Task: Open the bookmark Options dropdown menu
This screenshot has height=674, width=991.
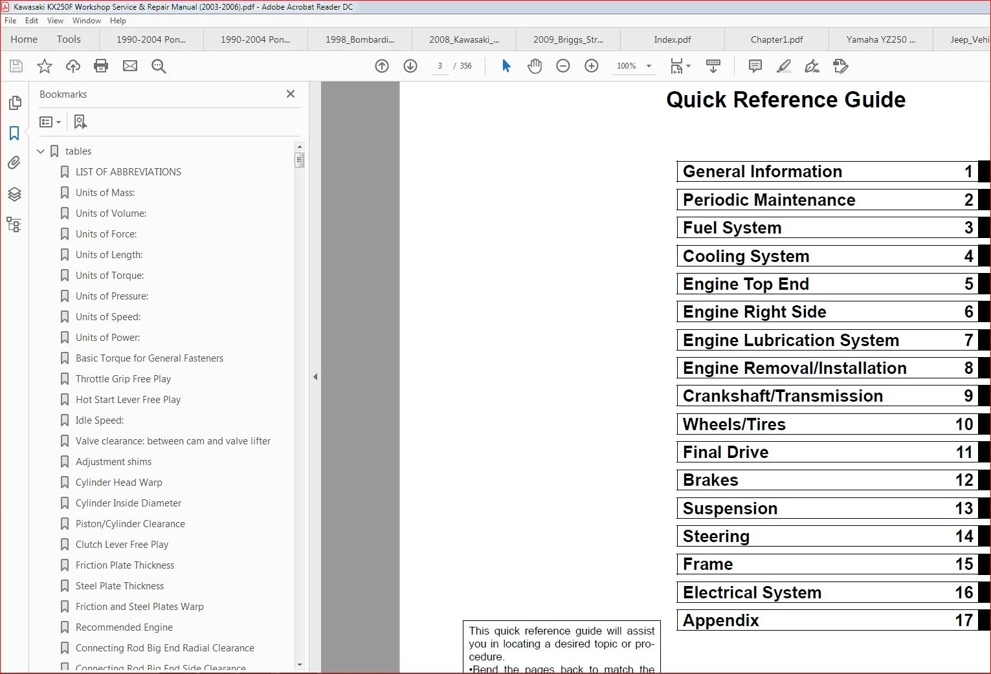Action: [50, 122]
